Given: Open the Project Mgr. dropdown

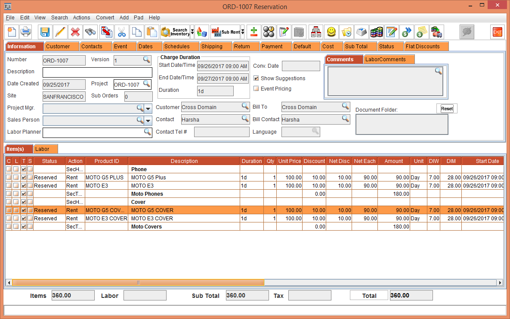Looking at the screenshot, I should (148, 108).
